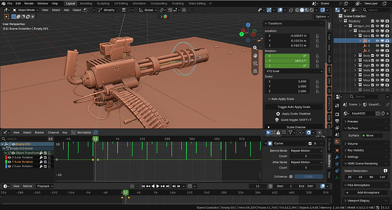Open the proportional editing toggle icon
This screenshot has width=392, height=210.
tap(184, 10)
